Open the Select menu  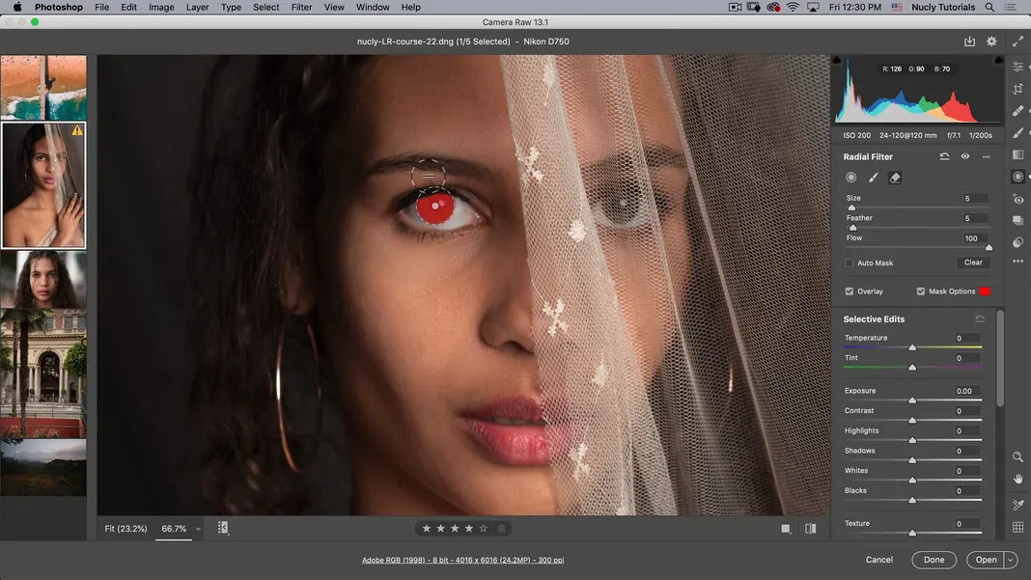click(266, 7)
